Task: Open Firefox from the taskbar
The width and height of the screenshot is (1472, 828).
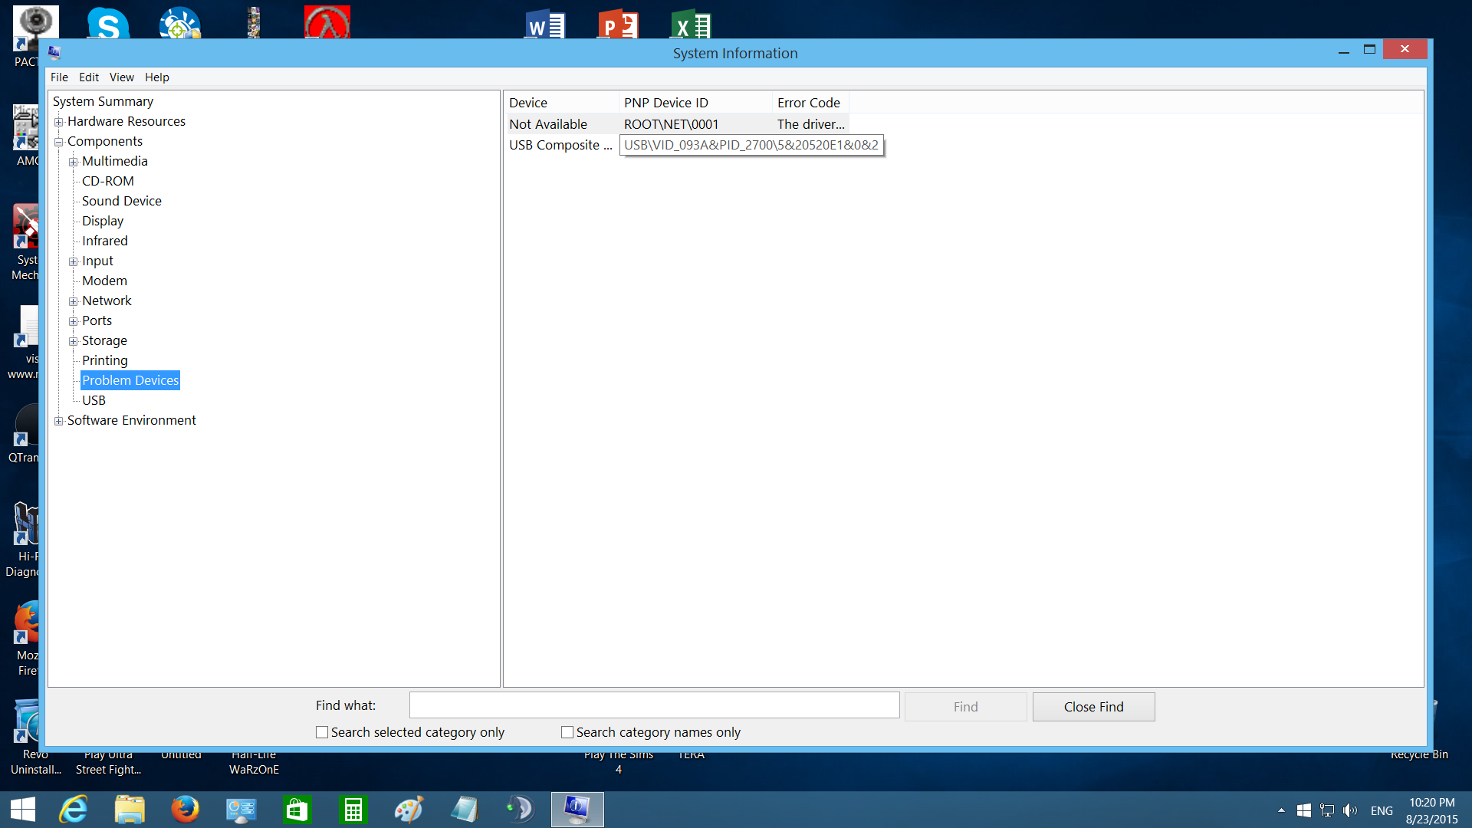Action: pos(185,810)
